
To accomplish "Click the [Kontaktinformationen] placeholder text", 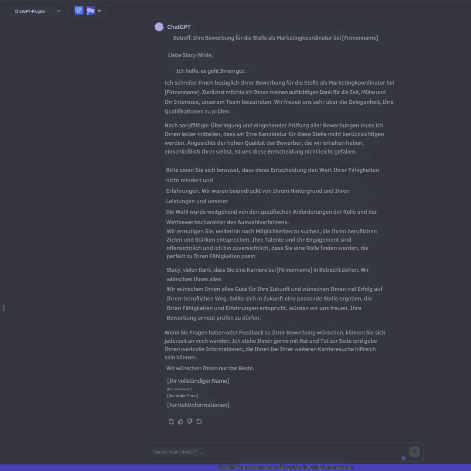I will pyautogui.click(x=198, y=405).
